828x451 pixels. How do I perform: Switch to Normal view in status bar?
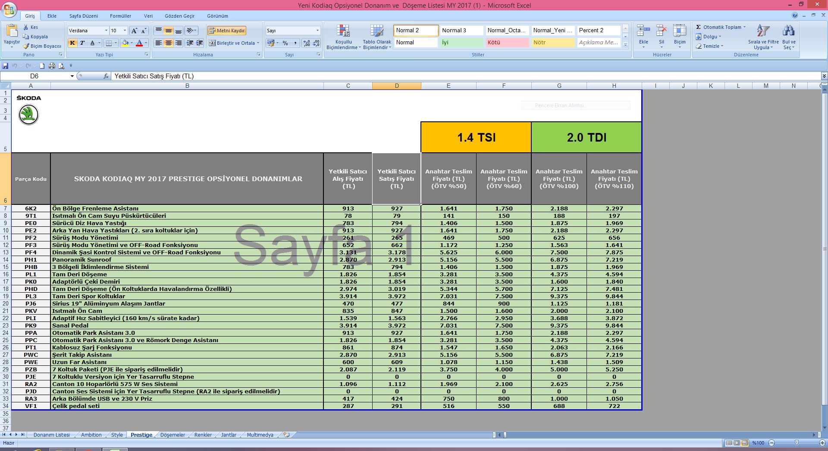coord(729,443)
